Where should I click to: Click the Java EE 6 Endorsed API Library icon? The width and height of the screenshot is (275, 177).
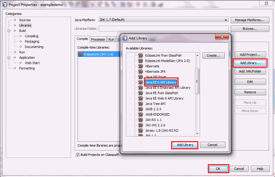pos(140,88)
